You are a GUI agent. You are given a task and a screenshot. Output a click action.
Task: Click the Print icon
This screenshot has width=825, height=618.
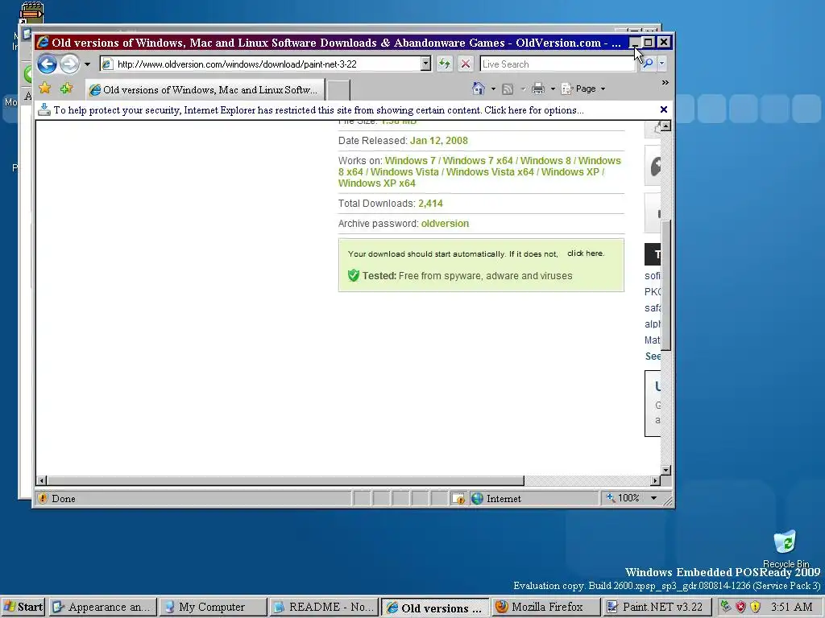point(537,89)
